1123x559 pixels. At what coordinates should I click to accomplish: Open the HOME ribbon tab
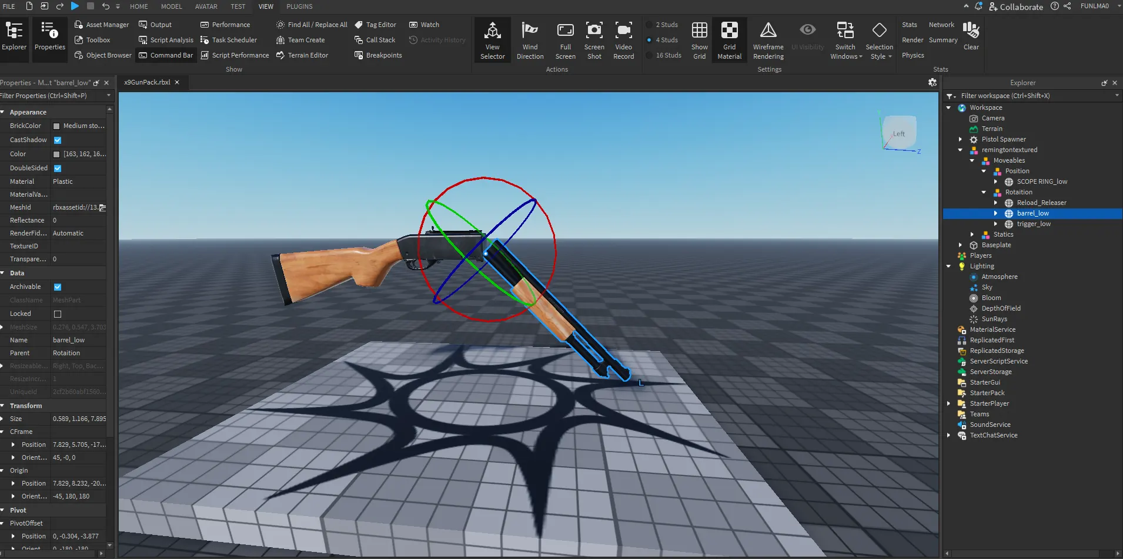(x=139, y=6)
